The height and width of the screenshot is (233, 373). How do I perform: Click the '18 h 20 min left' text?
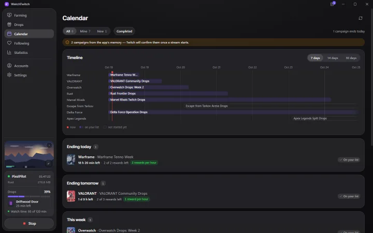(89, 163)
